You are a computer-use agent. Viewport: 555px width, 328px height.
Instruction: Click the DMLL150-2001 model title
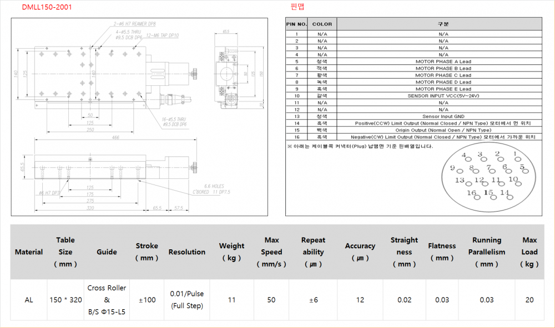(x=47, y=7)
